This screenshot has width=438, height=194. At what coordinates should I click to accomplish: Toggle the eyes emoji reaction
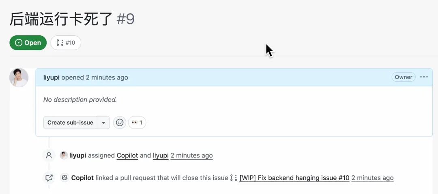[x=137, y=123]
